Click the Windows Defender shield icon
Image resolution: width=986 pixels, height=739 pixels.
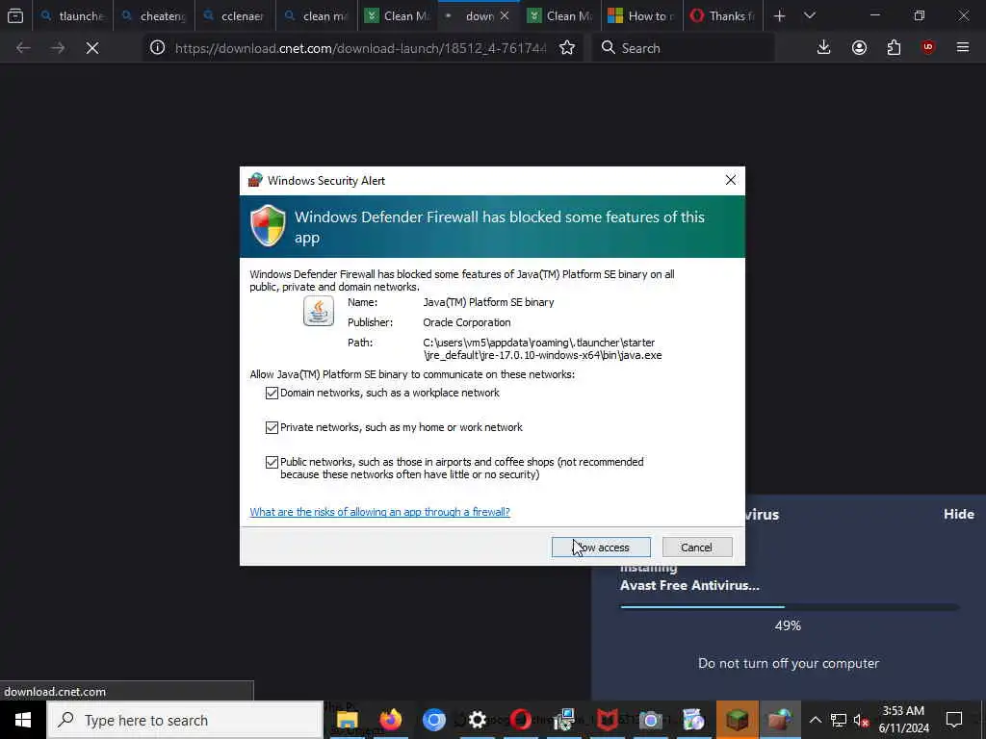[268, 225]
